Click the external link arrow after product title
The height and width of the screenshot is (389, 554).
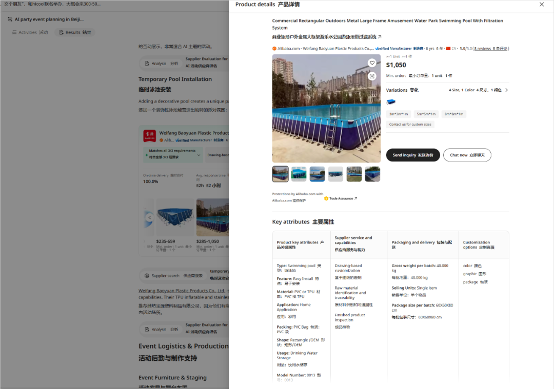click(x=380, y=37)
